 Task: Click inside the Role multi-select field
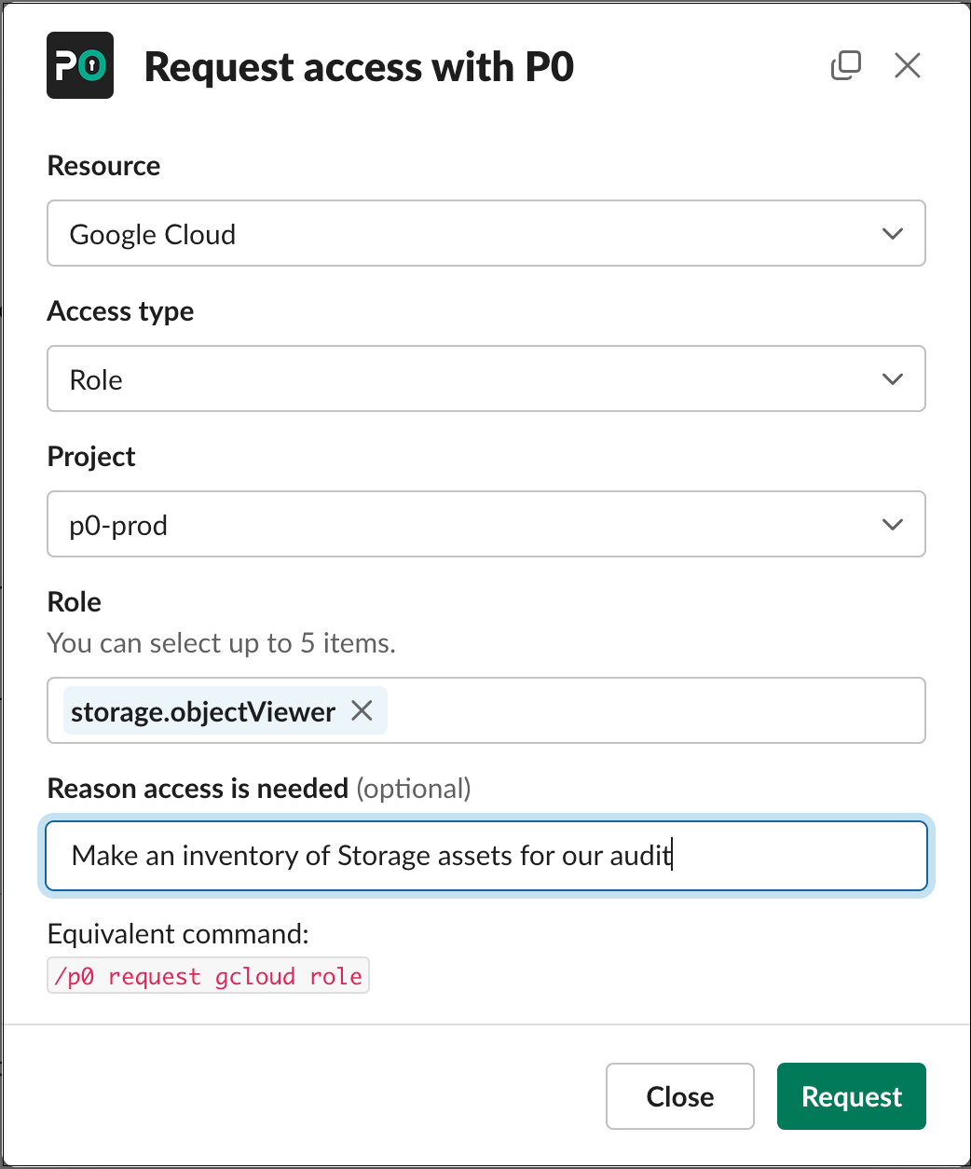tap(486, 710)
